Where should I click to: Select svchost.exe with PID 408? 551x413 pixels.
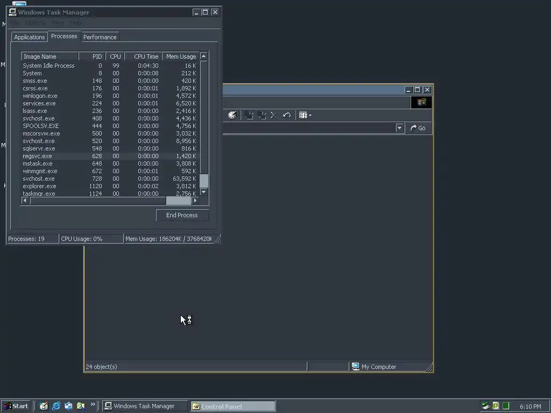pos(110,119)
